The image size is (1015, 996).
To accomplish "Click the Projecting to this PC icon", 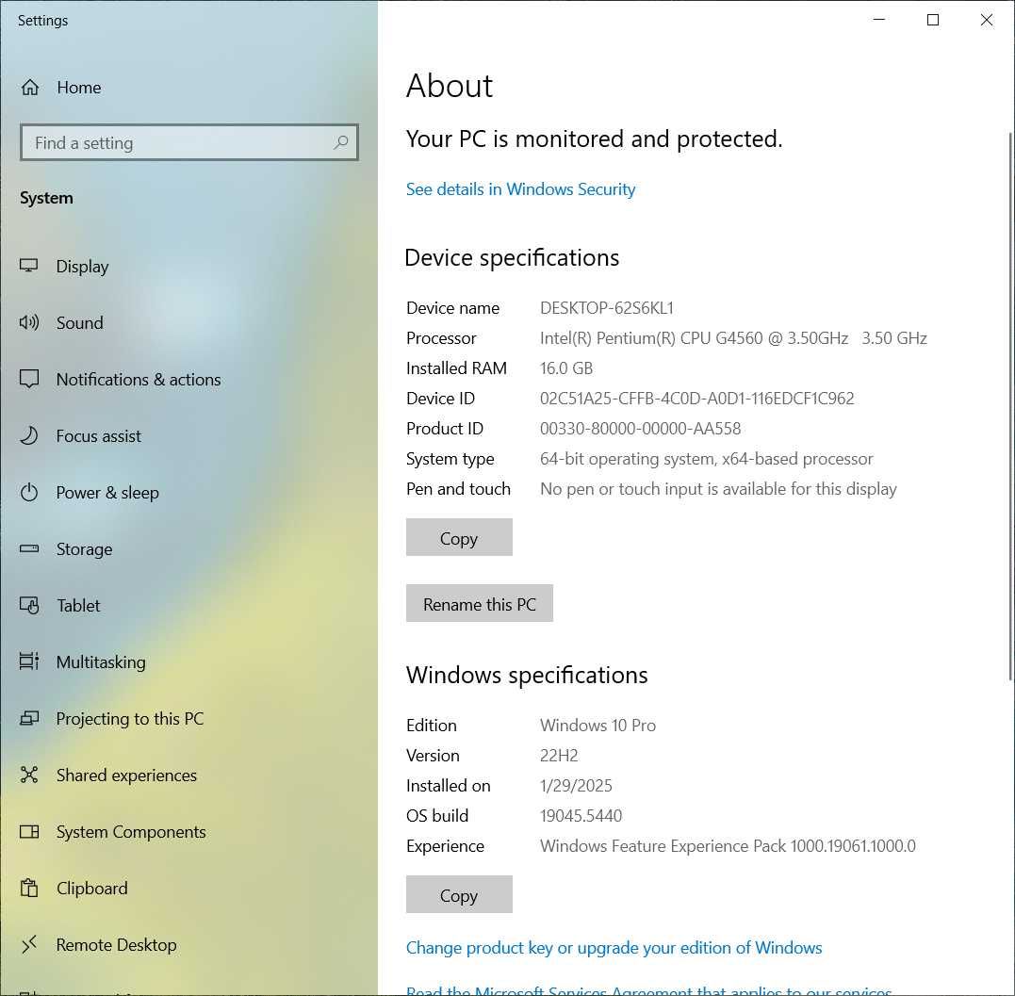I will click(29, 718).
